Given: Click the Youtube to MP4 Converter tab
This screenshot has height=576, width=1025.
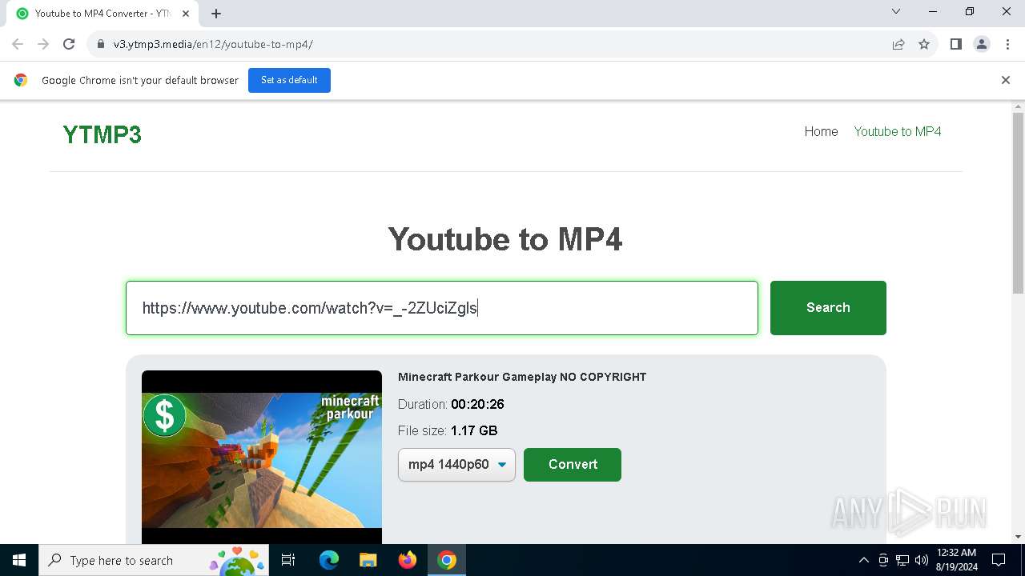Looking at the screenshot, I should pos(102,14).
